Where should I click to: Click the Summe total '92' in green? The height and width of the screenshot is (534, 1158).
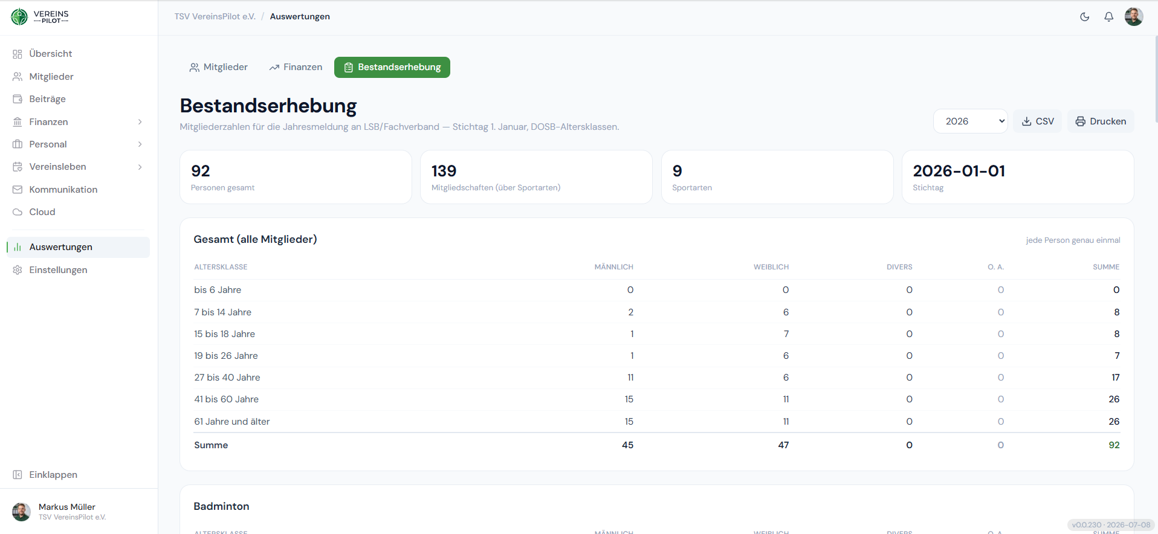[x=1114, y=445]
